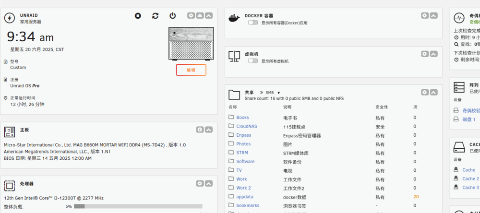Open the motherboard info icon in 主板 panel
The image size is (480, 213).
click(200, 130)
